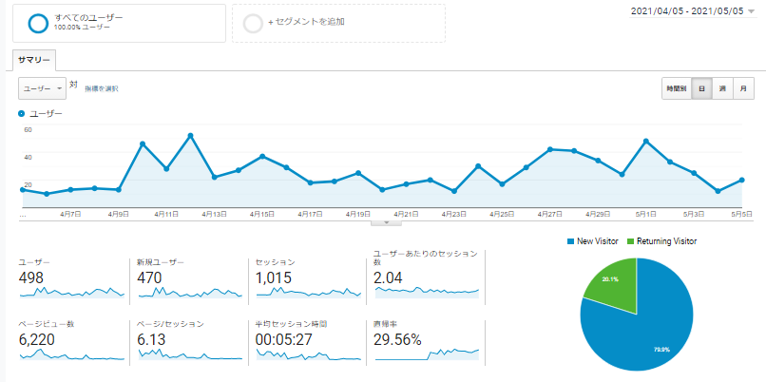This screenshot has height=382, width=766.
Task: Click the blue New Visitor legend swatch
Action: point(570,241)
